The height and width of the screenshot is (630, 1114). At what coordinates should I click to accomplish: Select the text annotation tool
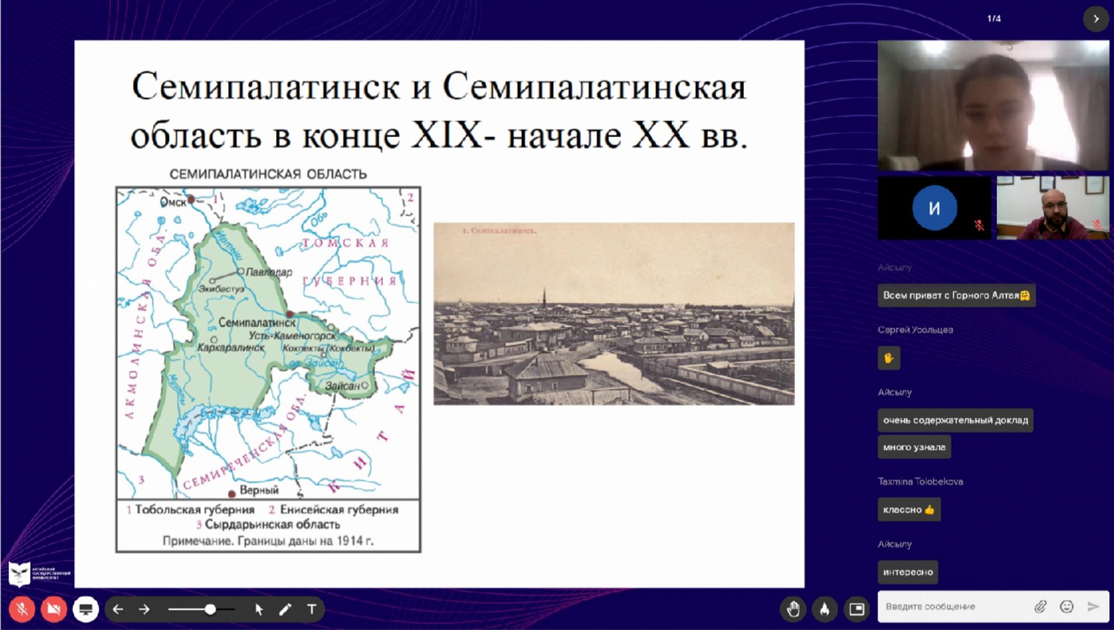[312, 610]
